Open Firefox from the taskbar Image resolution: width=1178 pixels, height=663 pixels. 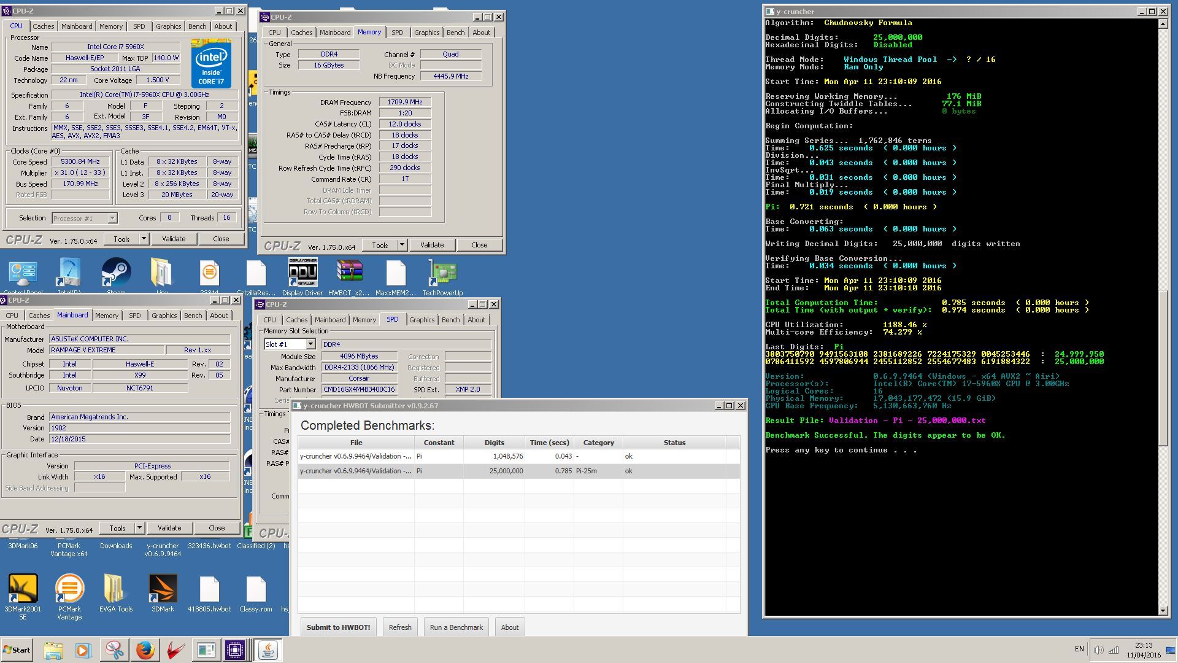click(x=145, y=649)
